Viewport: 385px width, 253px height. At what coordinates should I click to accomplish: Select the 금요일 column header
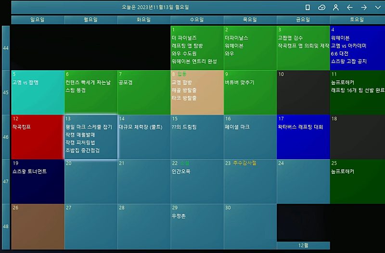point(303,20)
